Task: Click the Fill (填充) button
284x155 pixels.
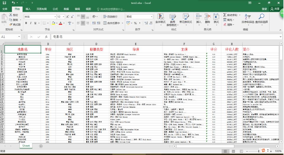Action: click(229, 20)
